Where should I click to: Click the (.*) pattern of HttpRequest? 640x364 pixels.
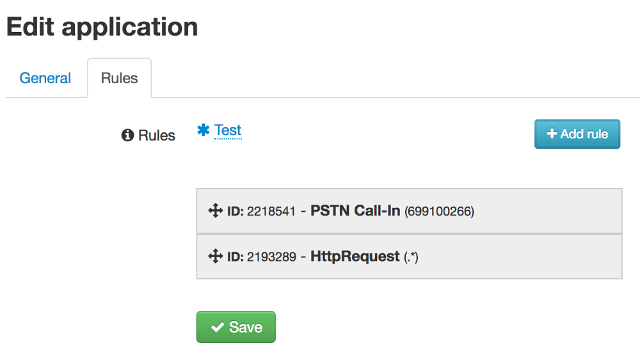(412, 257)
